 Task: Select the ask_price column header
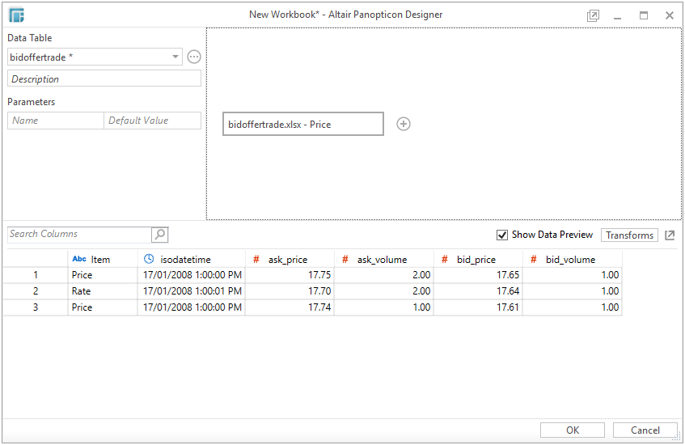pos(290,259)
